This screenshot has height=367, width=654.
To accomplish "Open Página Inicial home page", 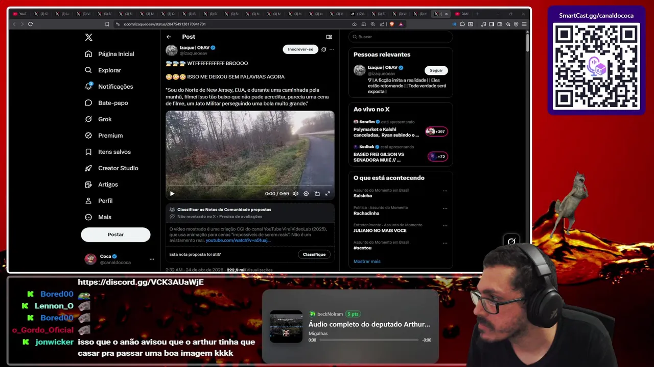I will (109, 54).
